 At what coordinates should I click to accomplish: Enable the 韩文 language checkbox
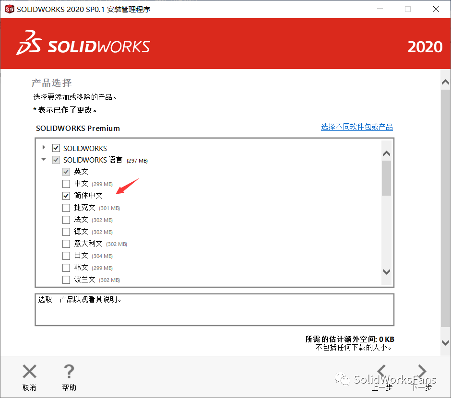(66, 268)
